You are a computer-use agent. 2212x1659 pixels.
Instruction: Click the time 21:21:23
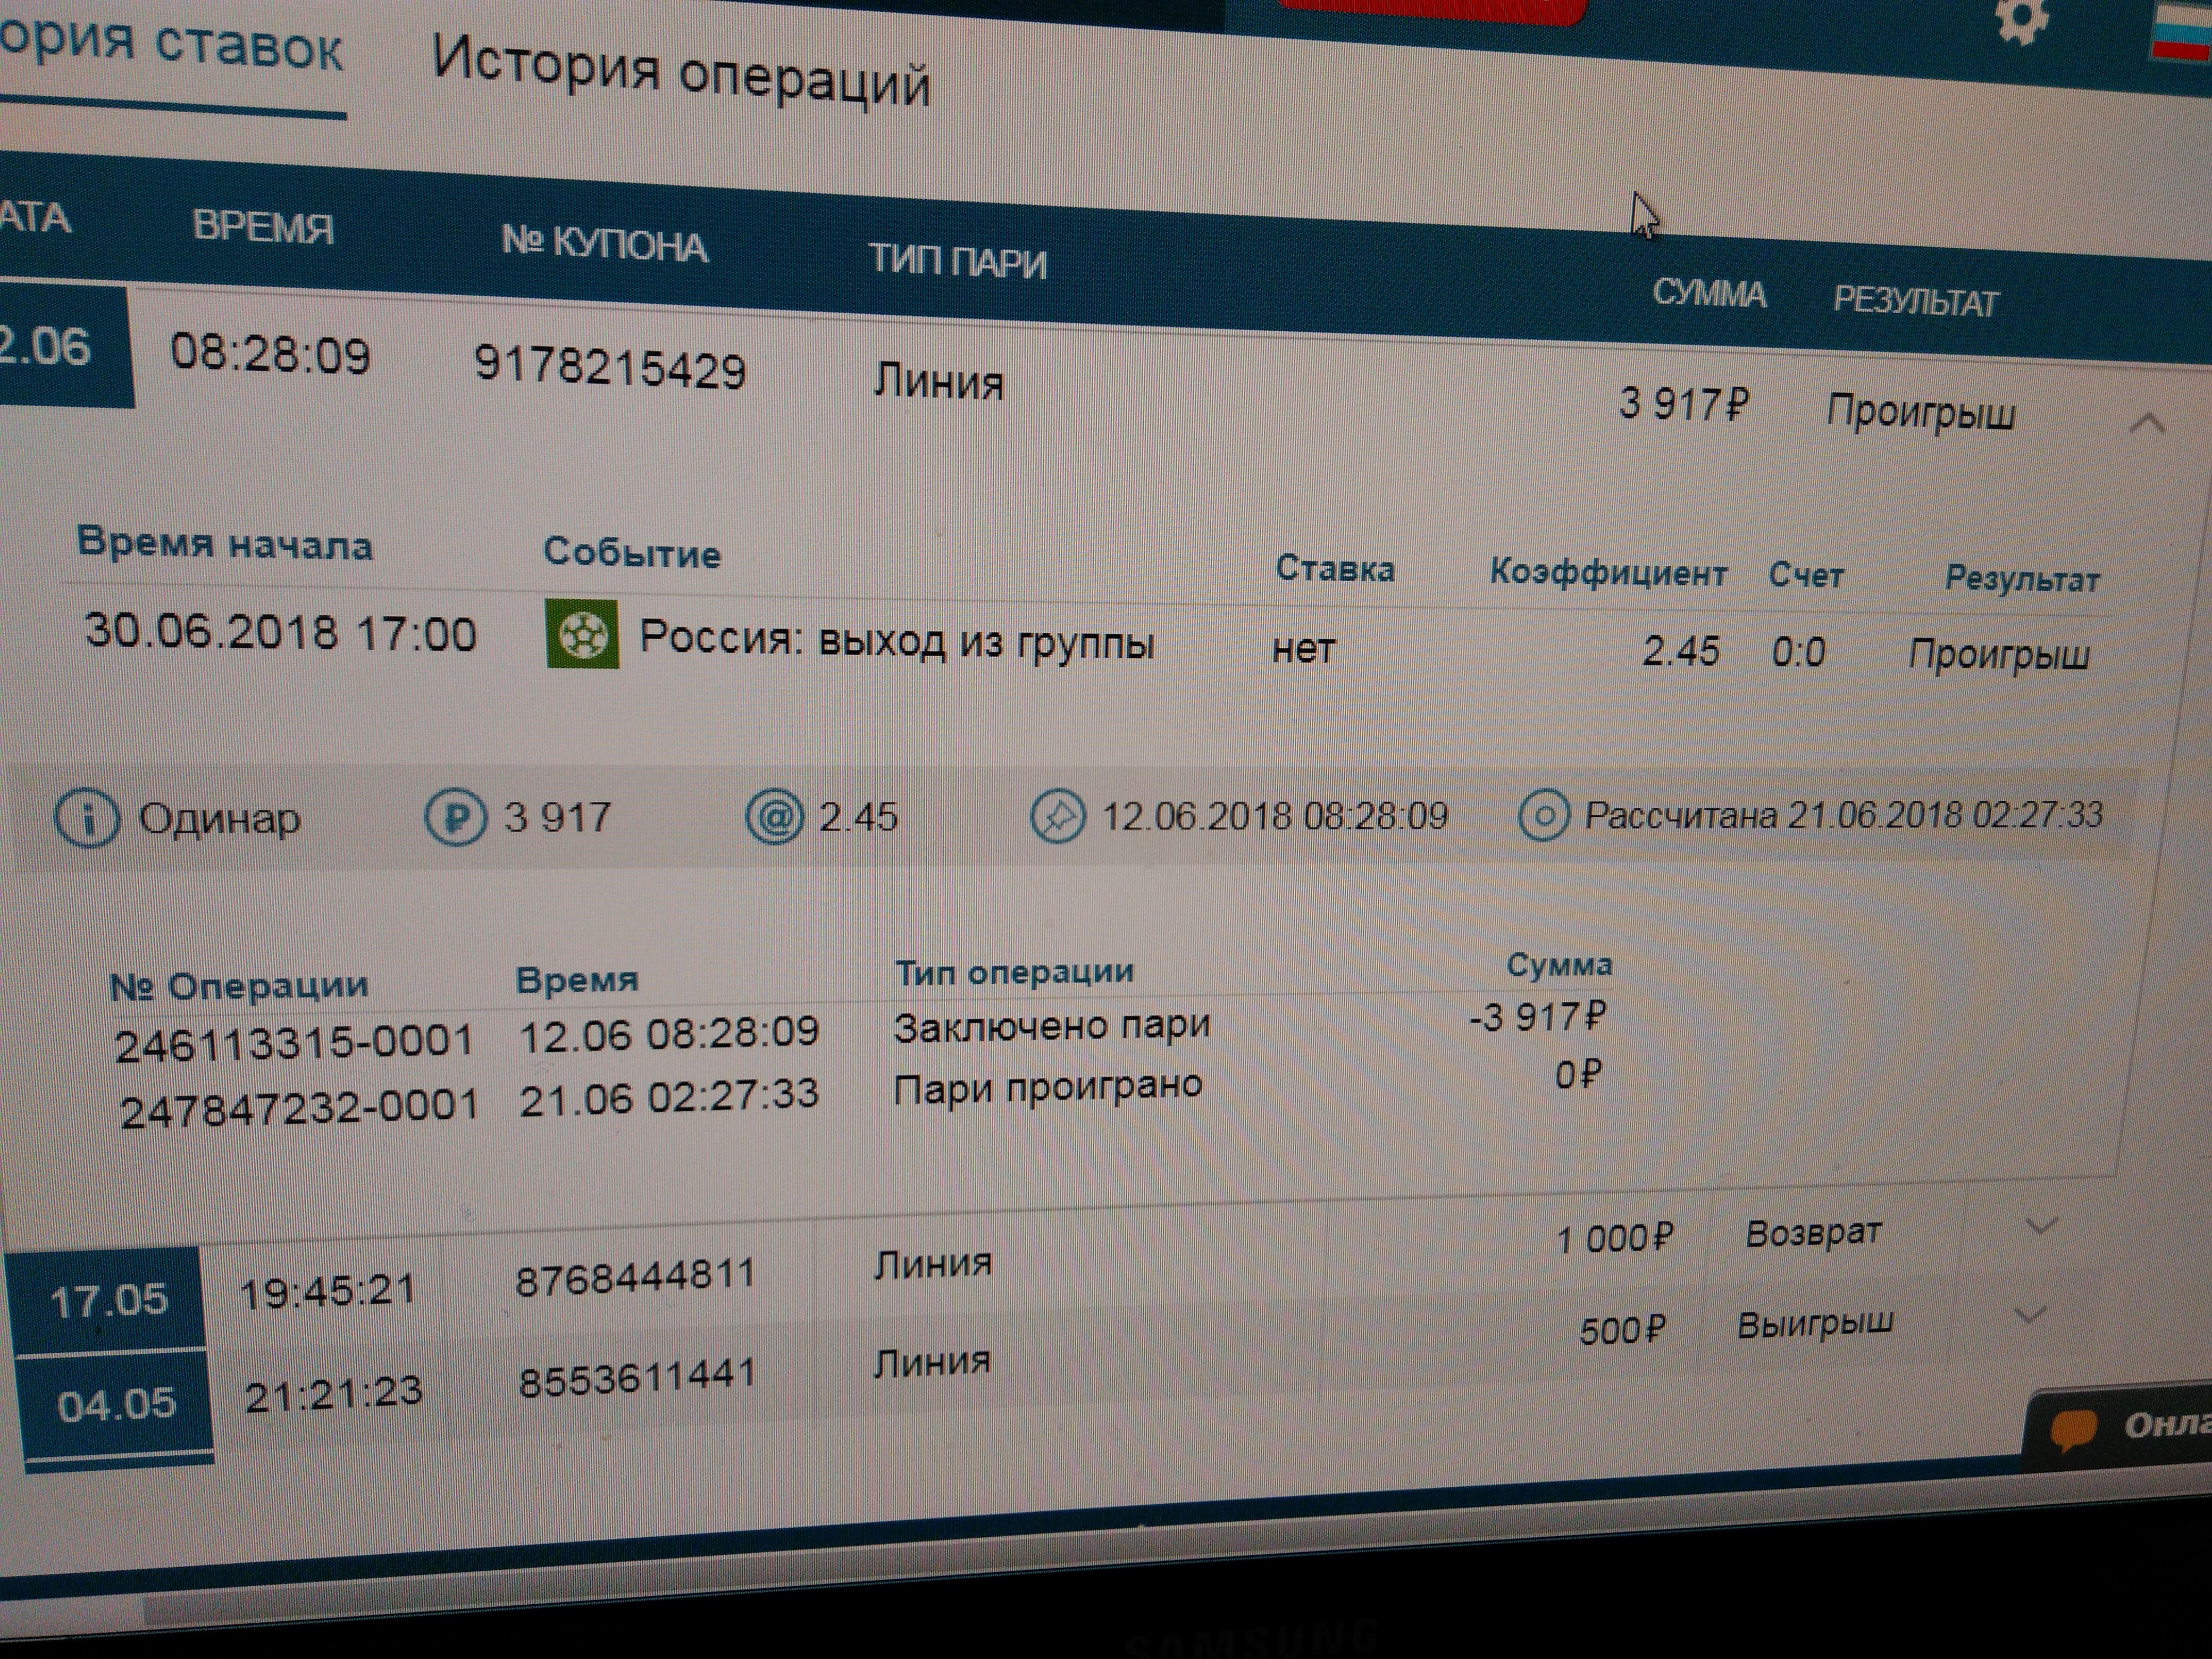click(333, 1393)
